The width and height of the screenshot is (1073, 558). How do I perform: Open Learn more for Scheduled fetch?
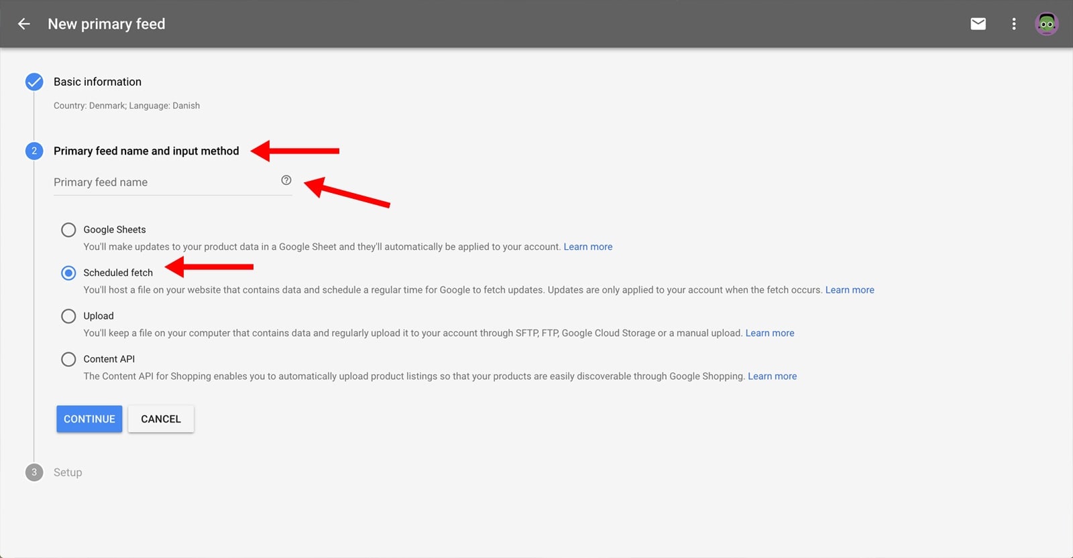(x=850, y=290)
